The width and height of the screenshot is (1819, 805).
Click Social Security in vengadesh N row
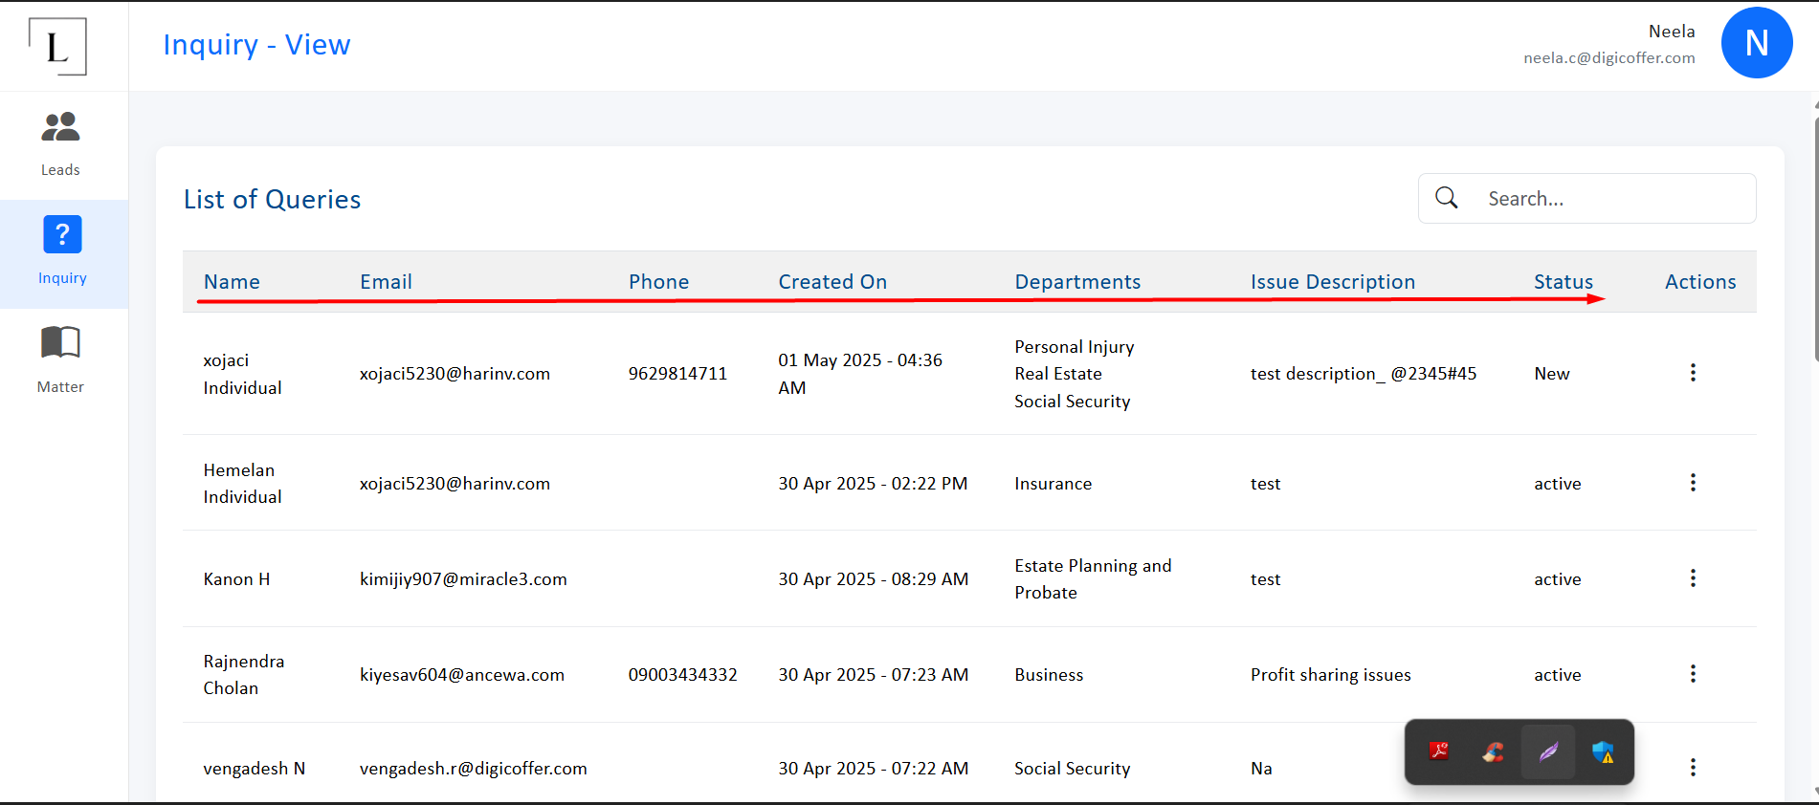pos(1072,769)
